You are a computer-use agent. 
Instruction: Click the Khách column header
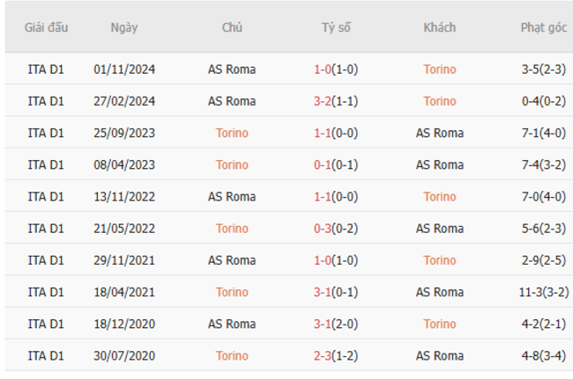(439, 27)
